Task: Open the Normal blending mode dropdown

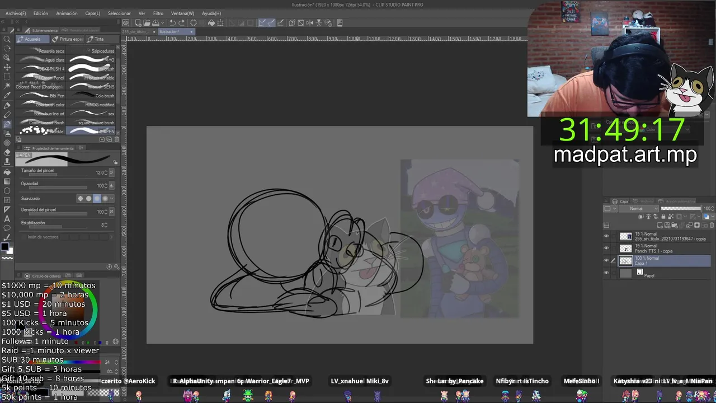Action: point(639,208)
